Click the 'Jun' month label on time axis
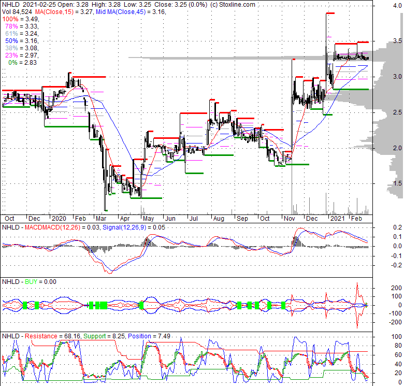Image resolution: width=404 pixels, height=386 pixels. click(x=170, y=219)
